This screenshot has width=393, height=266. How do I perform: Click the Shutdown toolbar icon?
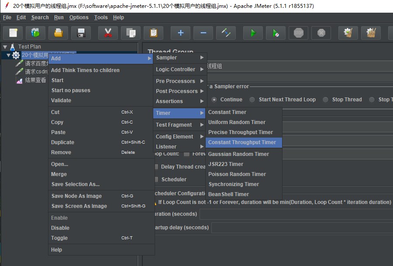321,33
